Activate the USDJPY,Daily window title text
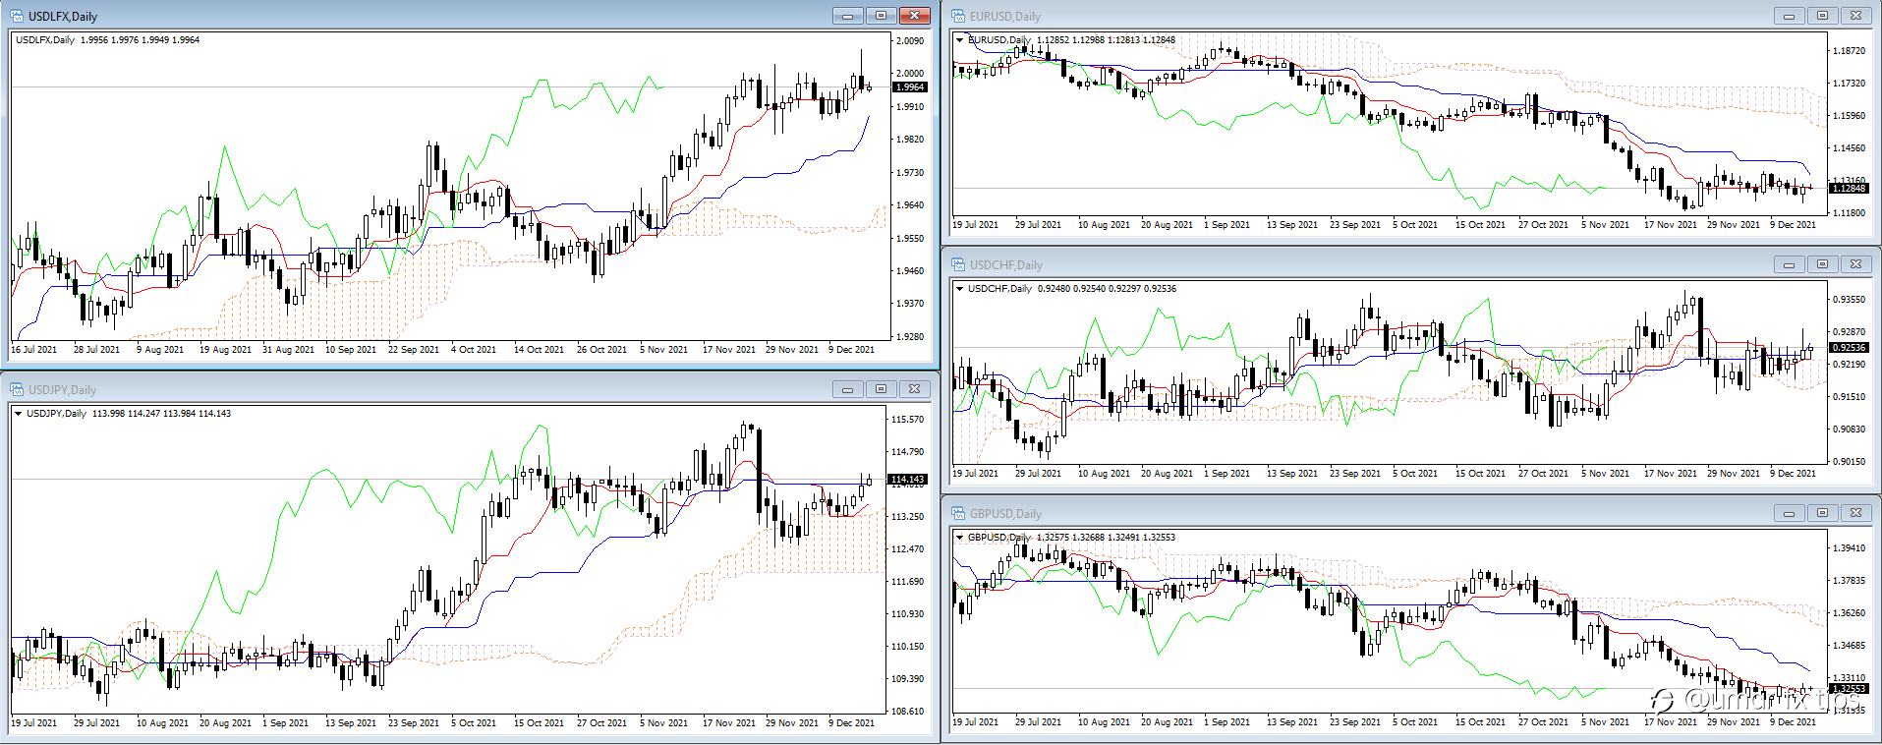The width and height of the screenshot is (1882, 745). [63, 390]
